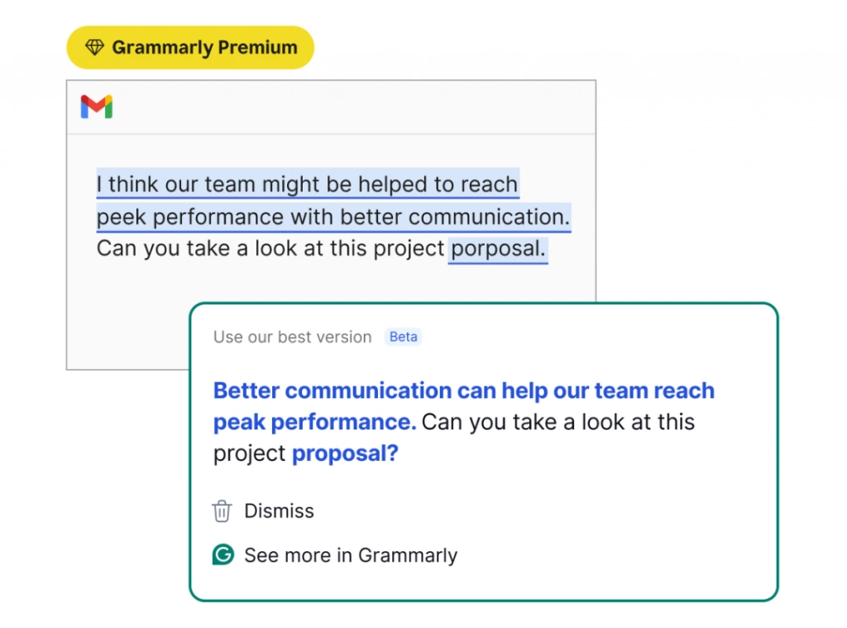Click the Gmail logo icon
This screenshot has height=628, width=847.
coord(97,107)
